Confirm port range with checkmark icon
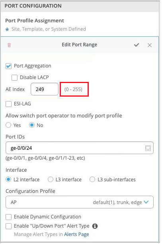Screen dimensions: 162x244 coord(137,45)
